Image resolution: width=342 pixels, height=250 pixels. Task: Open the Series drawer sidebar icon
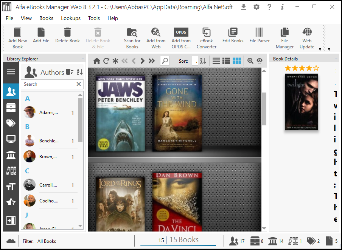point(11,107)
